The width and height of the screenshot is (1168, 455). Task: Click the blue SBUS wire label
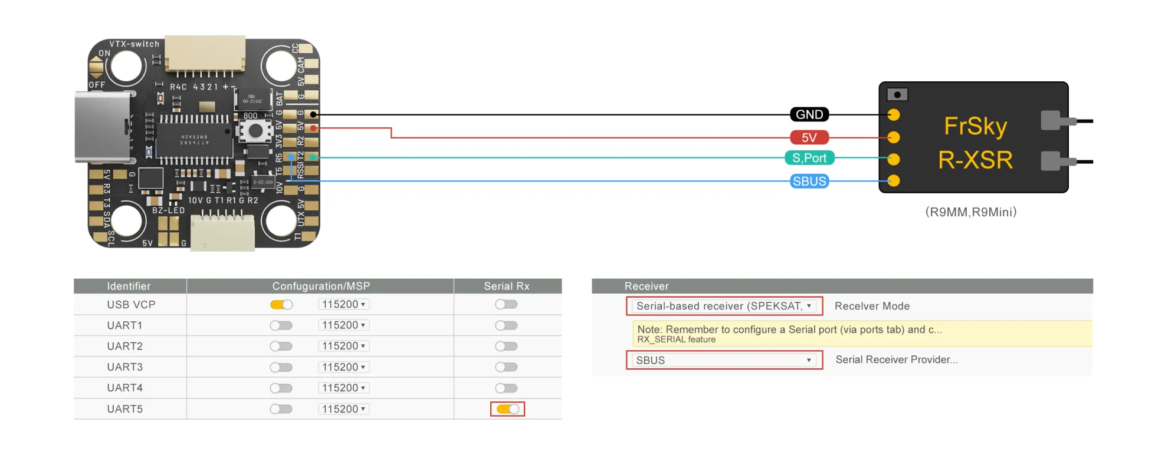point(809,181)
